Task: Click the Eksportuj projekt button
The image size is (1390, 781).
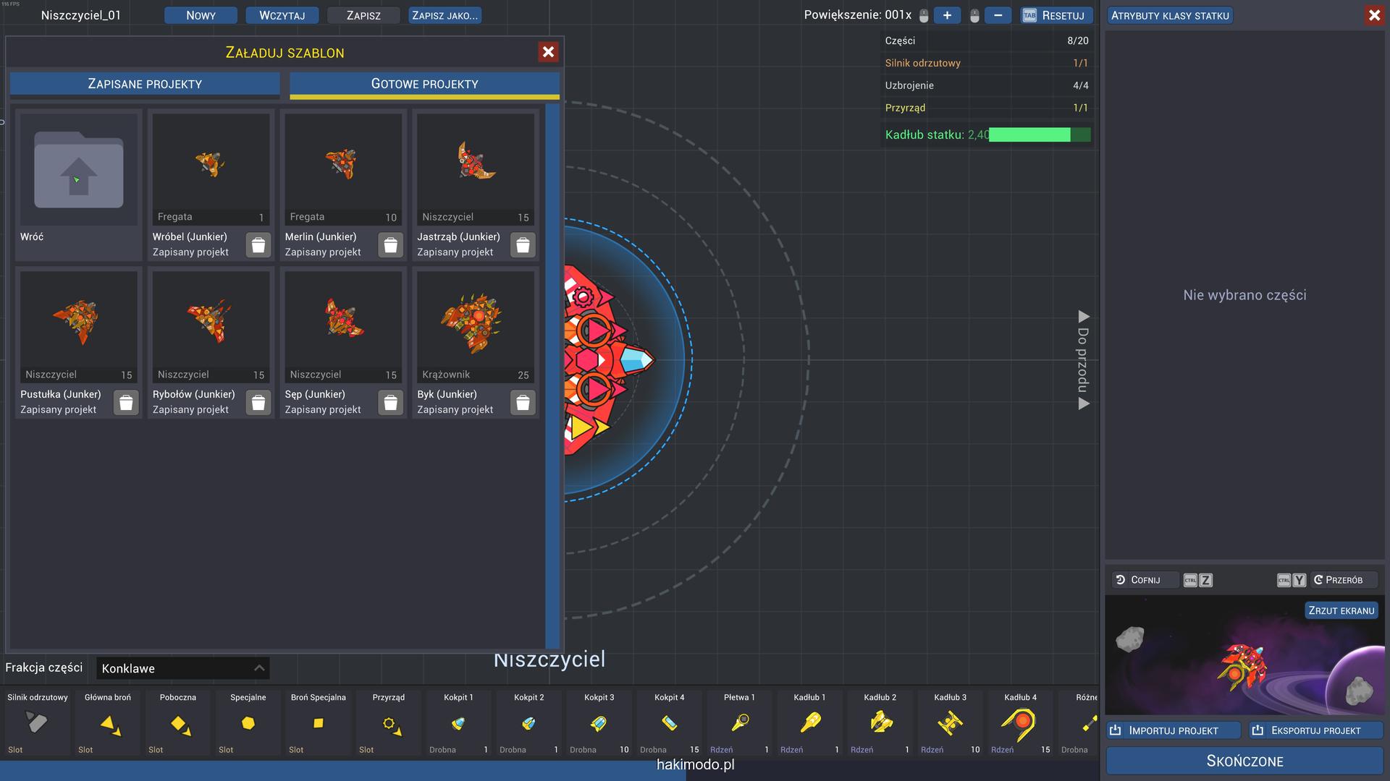Action: point(1315,730)
